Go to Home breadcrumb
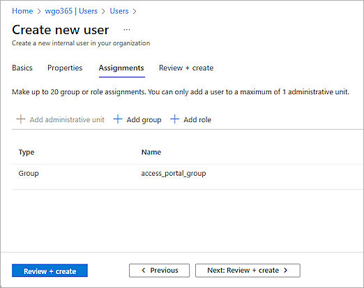The width and height of the screenshot is (364, 288). [22, 11]
